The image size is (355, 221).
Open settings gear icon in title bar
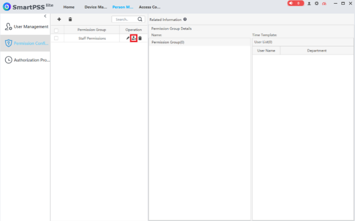[x=316, y=4]
